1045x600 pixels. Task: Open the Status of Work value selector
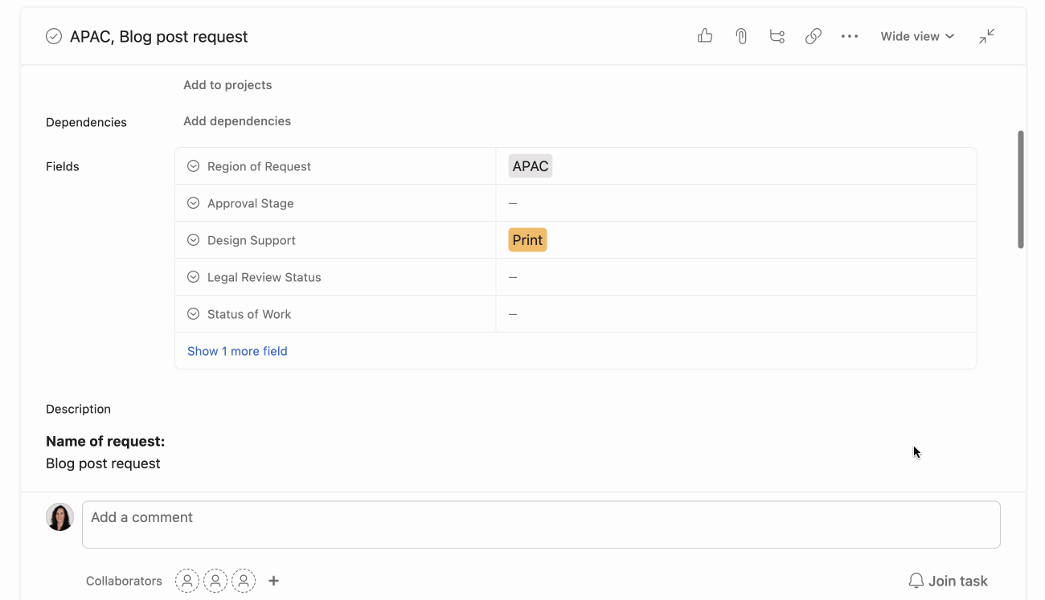pyautogui.click(x=513, y=313)
